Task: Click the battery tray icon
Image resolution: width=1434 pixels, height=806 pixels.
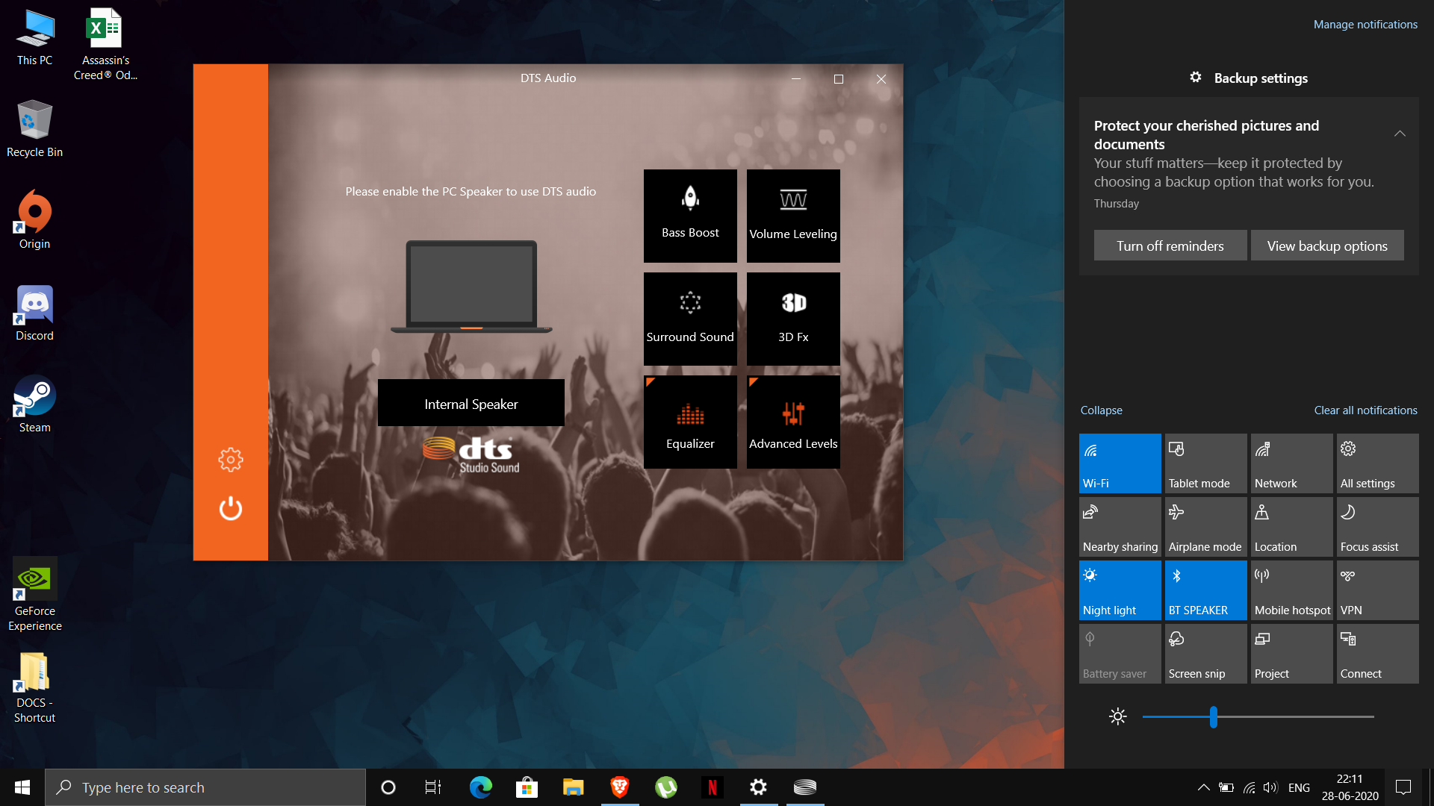Action: coord(1226,787)
